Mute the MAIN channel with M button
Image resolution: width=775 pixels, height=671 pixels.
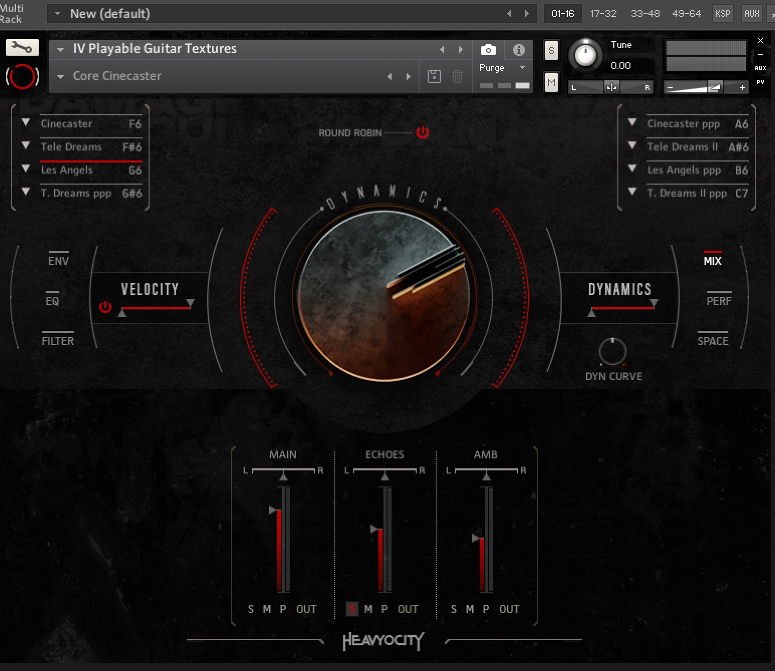[x=266, y=609]
